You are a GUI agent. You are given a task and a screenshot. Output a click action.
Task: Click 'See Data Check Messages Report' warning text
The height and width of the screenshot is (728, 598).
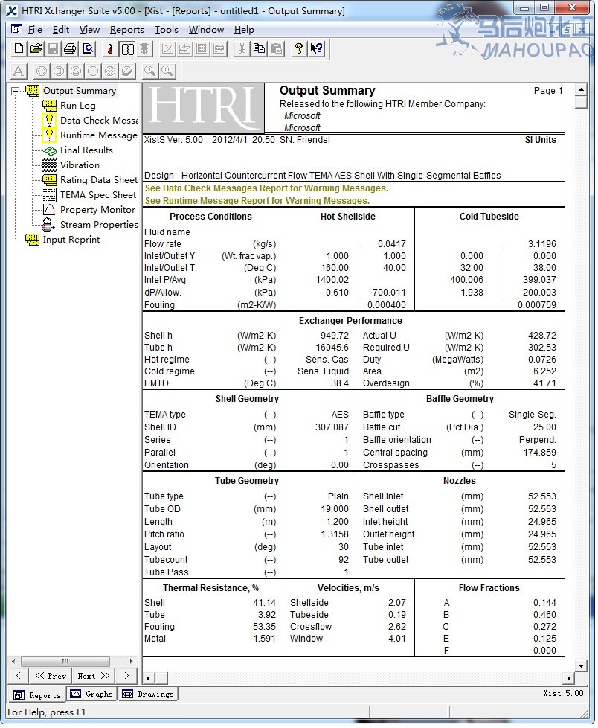coord(266,188)
